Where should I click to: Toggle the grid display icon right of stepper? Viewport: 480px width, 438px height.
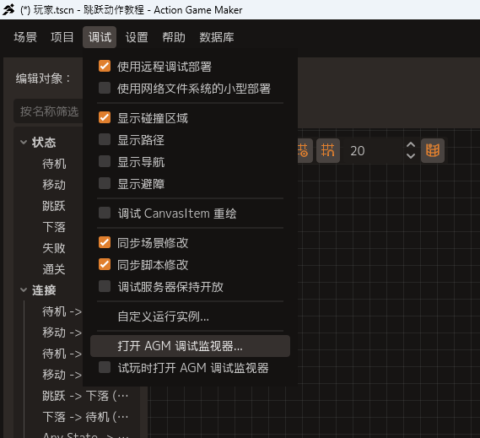pyautogui.click(x=433, y=150)
